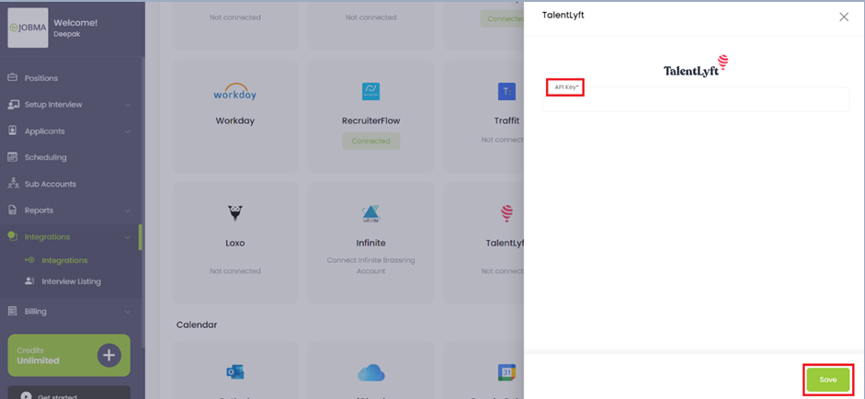Click the Get started play icon

click(x=26, y=395)
